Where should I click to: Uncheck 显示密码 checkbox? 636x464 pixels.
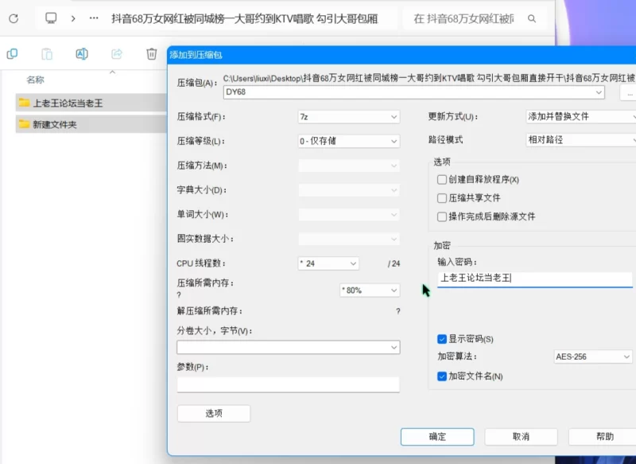pyautogui.click(x=442, y=339)
